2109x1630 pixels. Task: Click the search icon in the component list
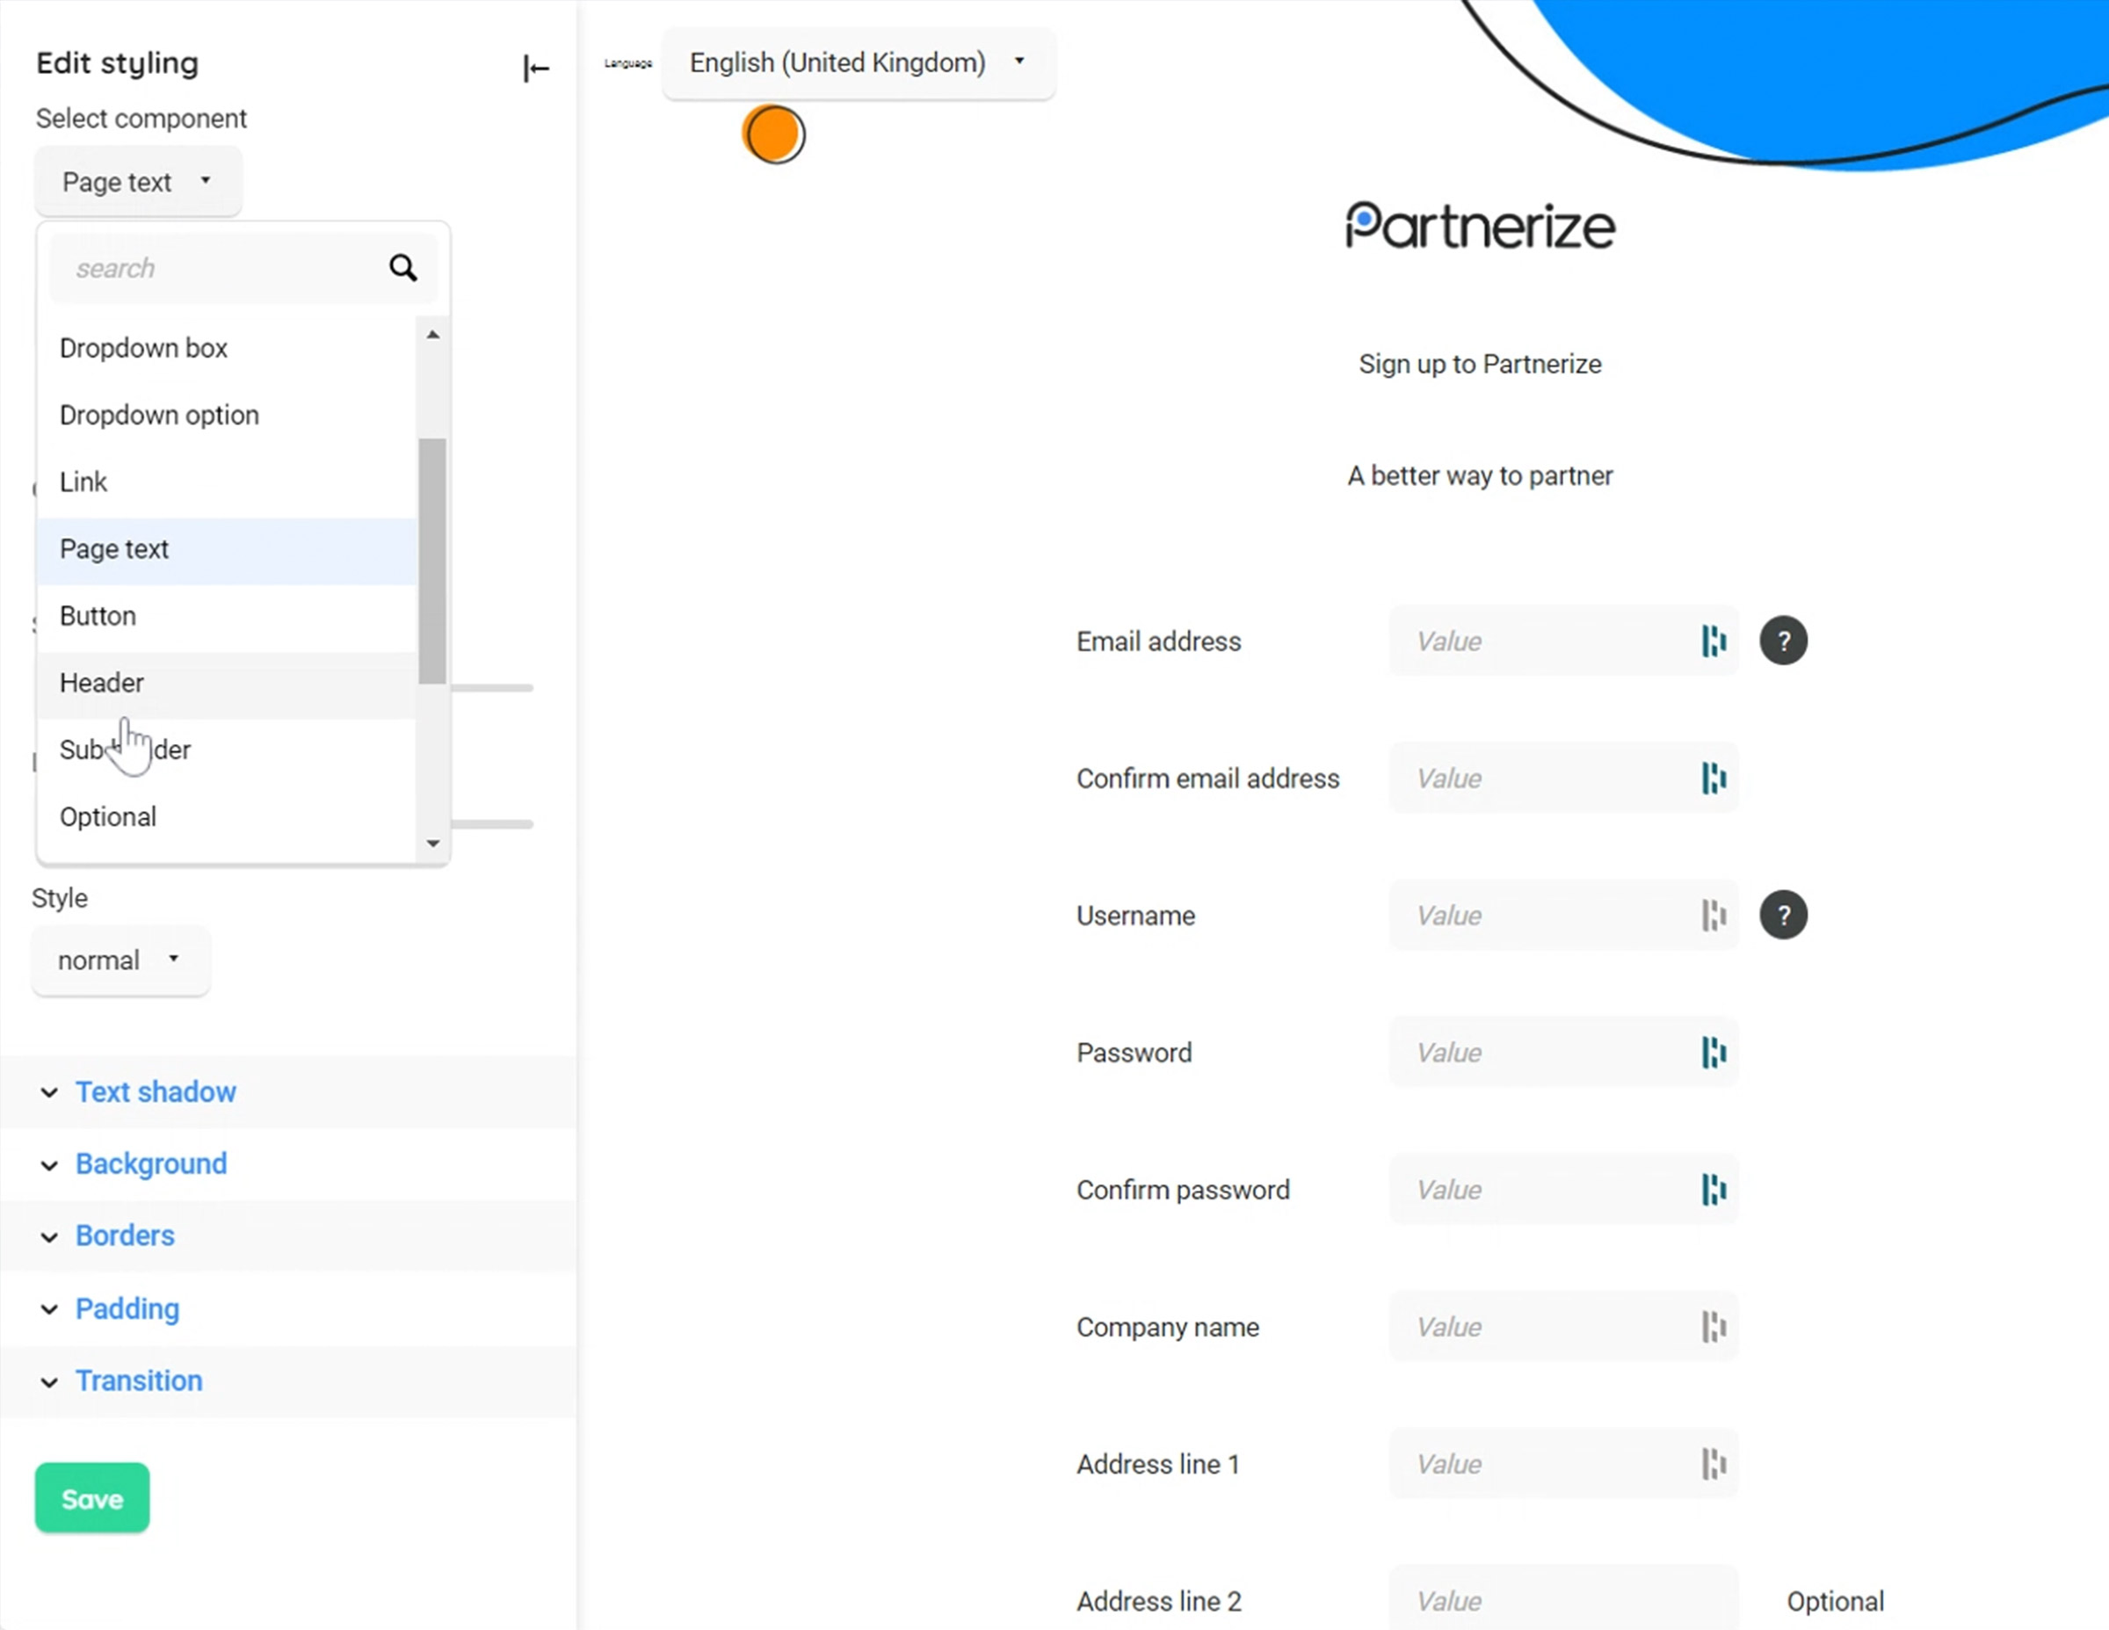402,267
